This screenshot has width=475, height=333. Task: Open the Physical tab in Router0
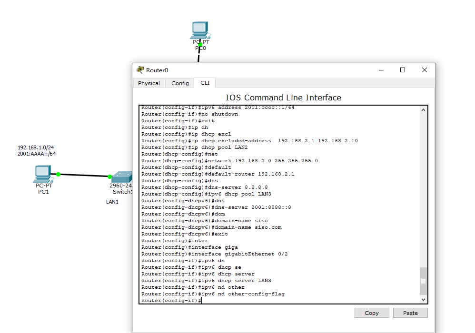[149, 83]
